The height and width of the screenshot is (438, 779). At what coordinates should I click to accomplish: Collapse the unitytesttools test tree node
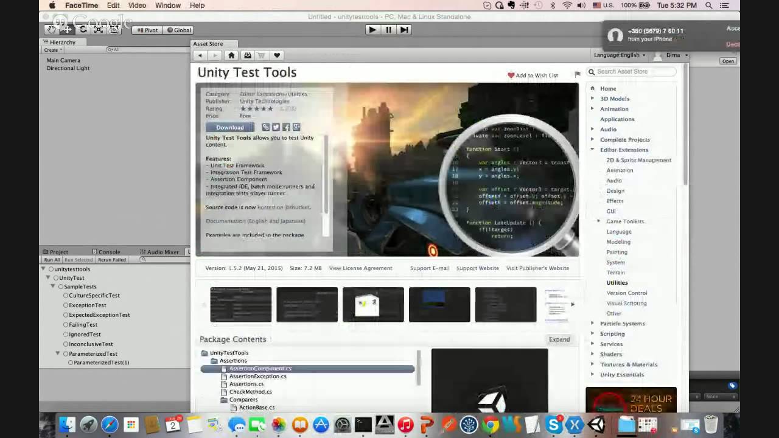point(44,269)
